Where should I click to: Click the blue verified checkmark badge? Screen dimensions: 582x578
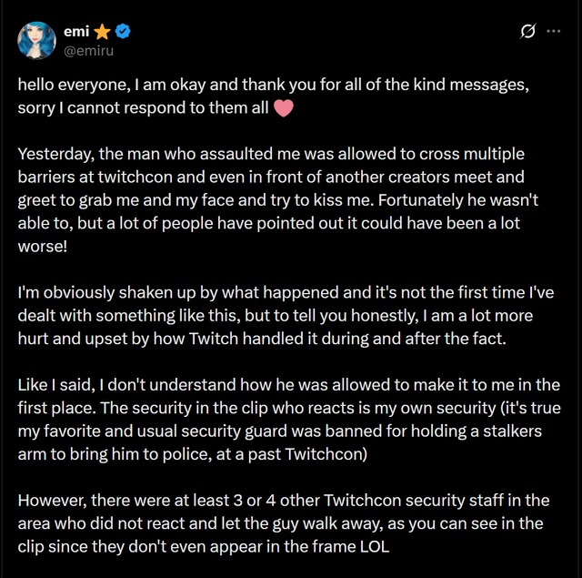click(122, 31)
